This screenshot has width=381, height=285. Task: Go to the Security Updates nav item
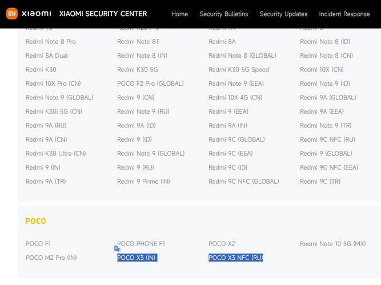[283, 14]
